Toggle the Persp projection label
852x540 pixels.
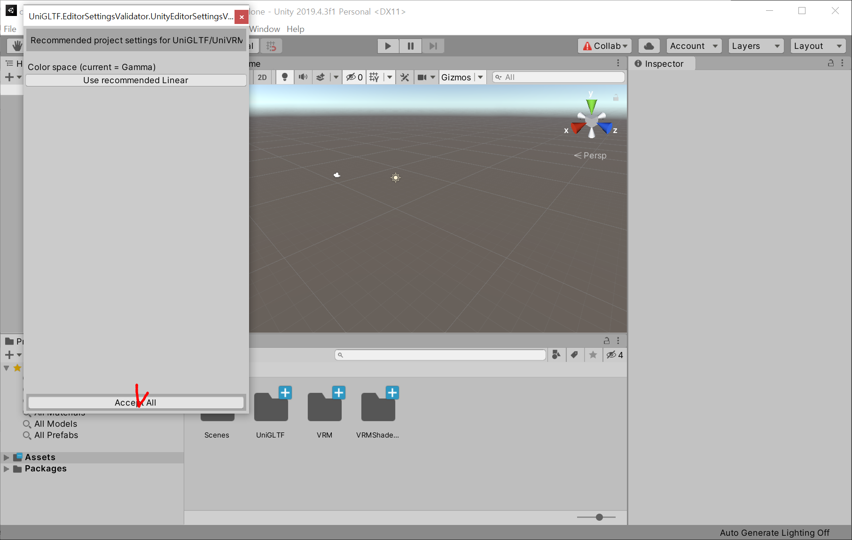[x=591, y=156]
